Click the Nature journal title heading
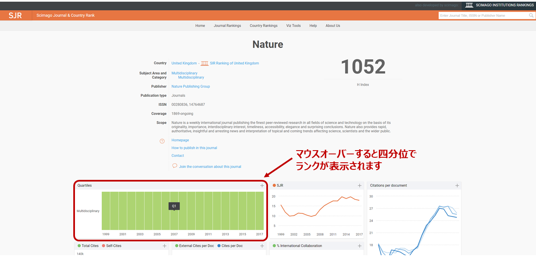The height and width of the screenshot is (256, 536). point(268,44)
